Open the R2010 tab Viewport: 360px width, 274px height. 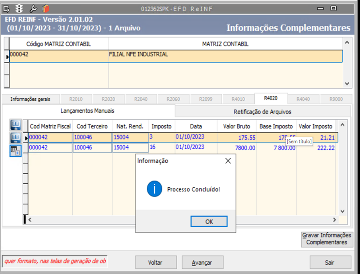click(76, 99)
